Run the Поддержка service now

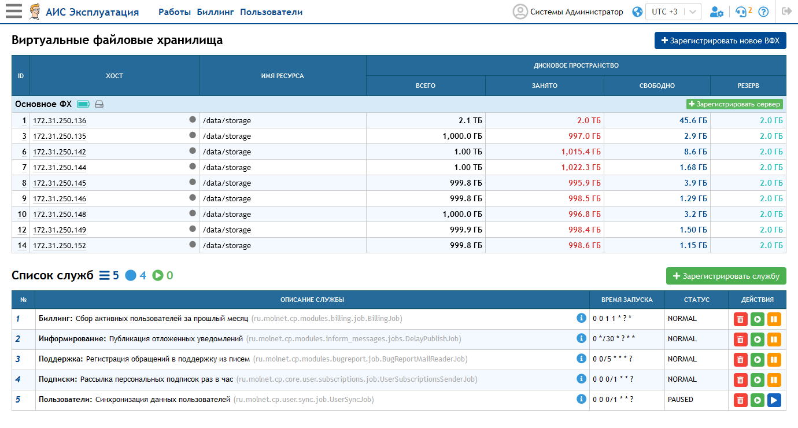click(757, 359)
